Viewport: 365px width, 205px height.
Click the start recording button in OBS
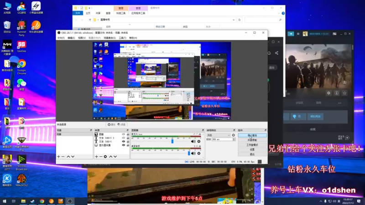(x=252, y=140)
